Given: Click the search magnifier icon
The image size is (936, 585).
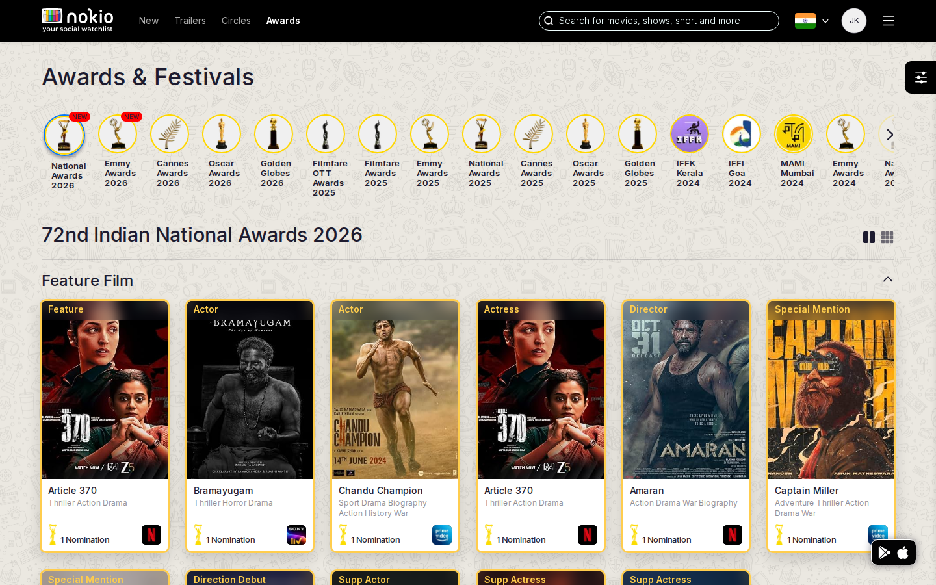Looking at the screenshot, I should 549,21.
